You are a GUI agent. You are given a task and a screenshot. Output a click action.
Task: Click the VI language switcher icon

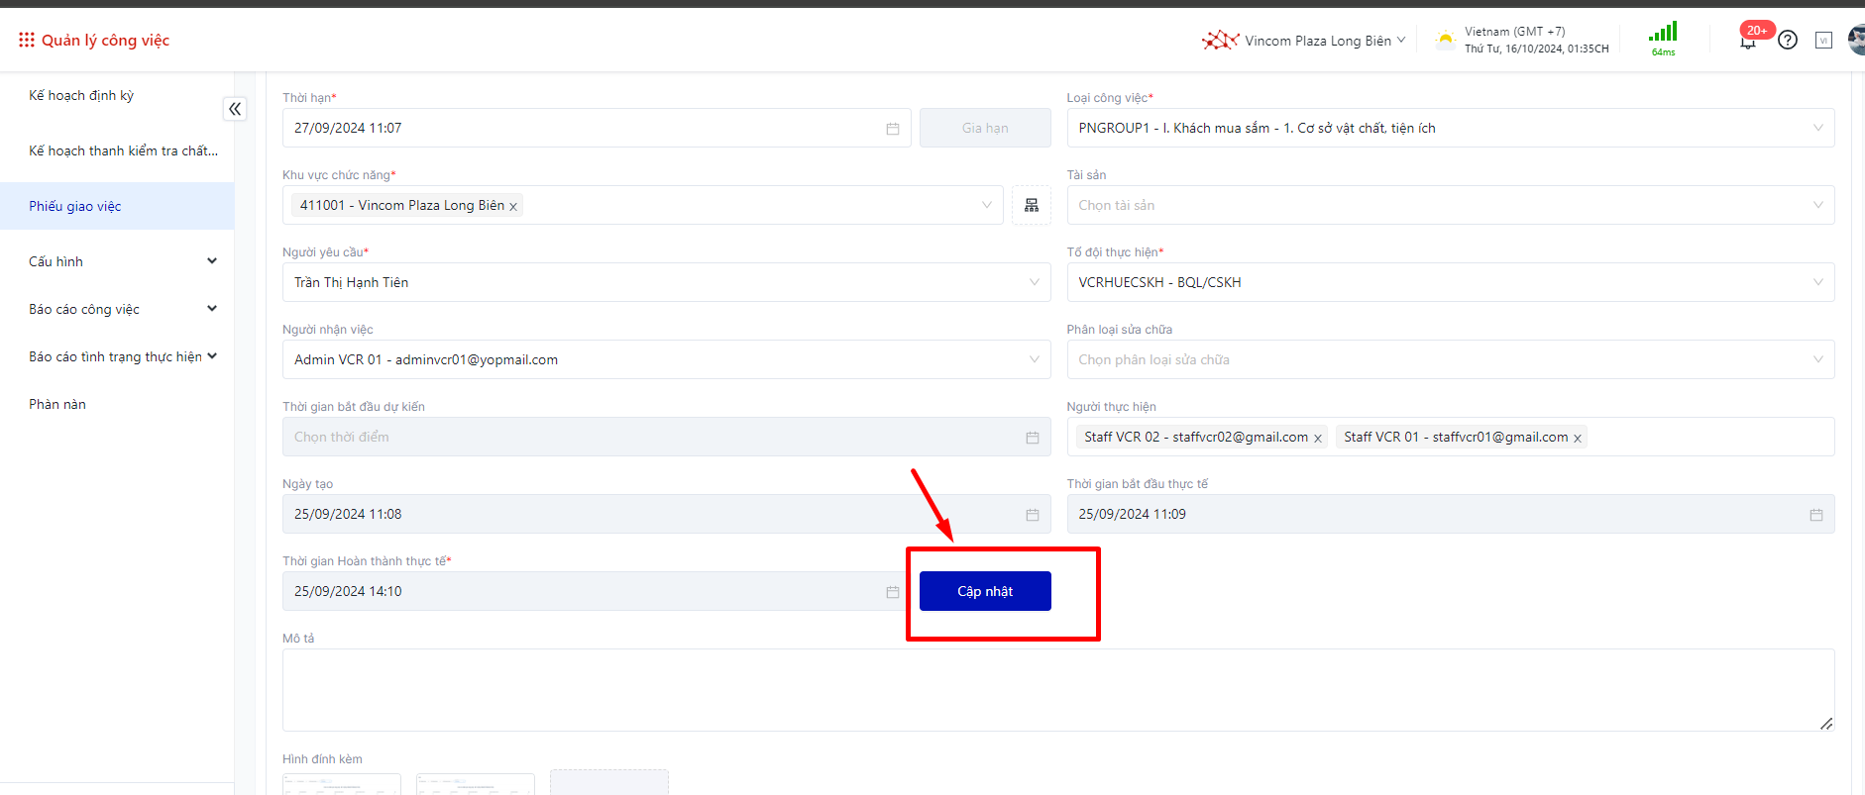tap(1823, 40)
